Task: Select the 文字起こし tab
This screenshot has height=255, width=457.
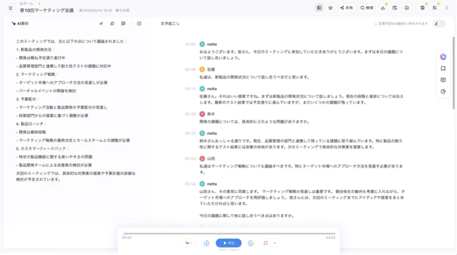Action: pos(170,23)
